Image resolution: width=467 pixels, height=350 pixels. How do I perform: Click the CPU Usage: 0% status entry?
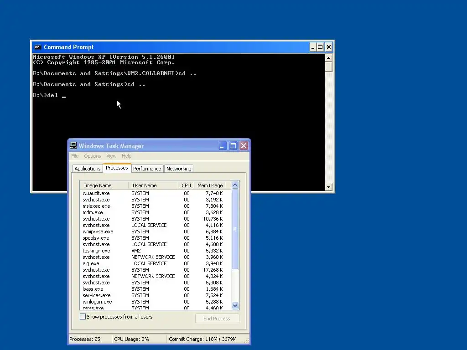(x=139, y=339)
